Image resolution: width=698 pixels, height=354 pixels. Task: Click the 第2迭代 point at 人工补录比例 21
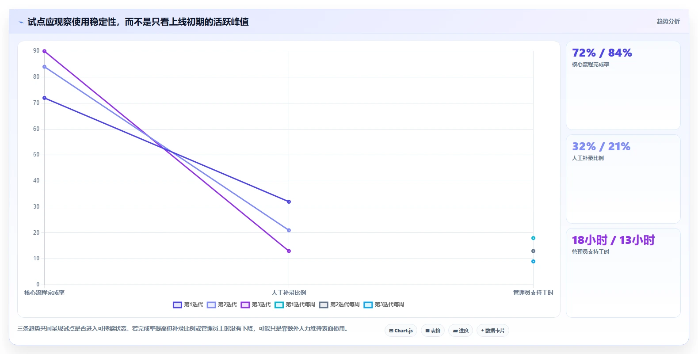click(x=289, y=230)
